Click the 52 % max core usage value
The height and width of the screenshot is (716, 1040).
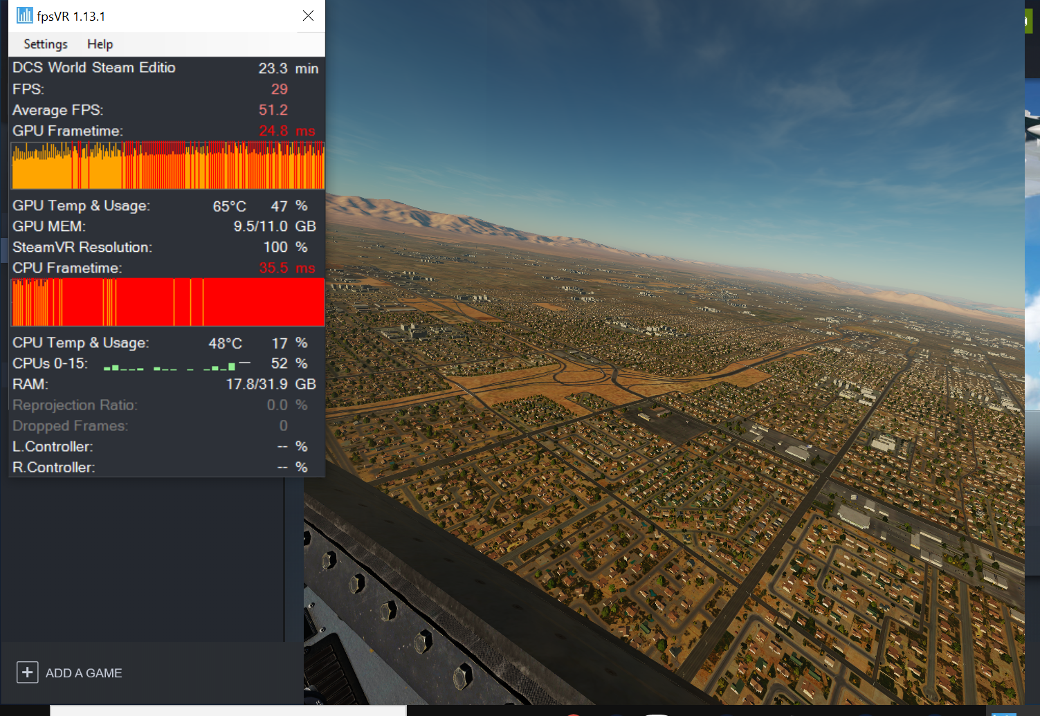point(289,363)
